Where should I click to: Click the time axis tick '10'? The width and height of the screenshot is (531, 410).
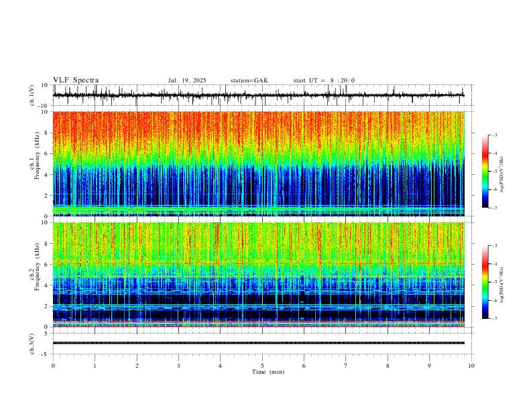(471, 366)
